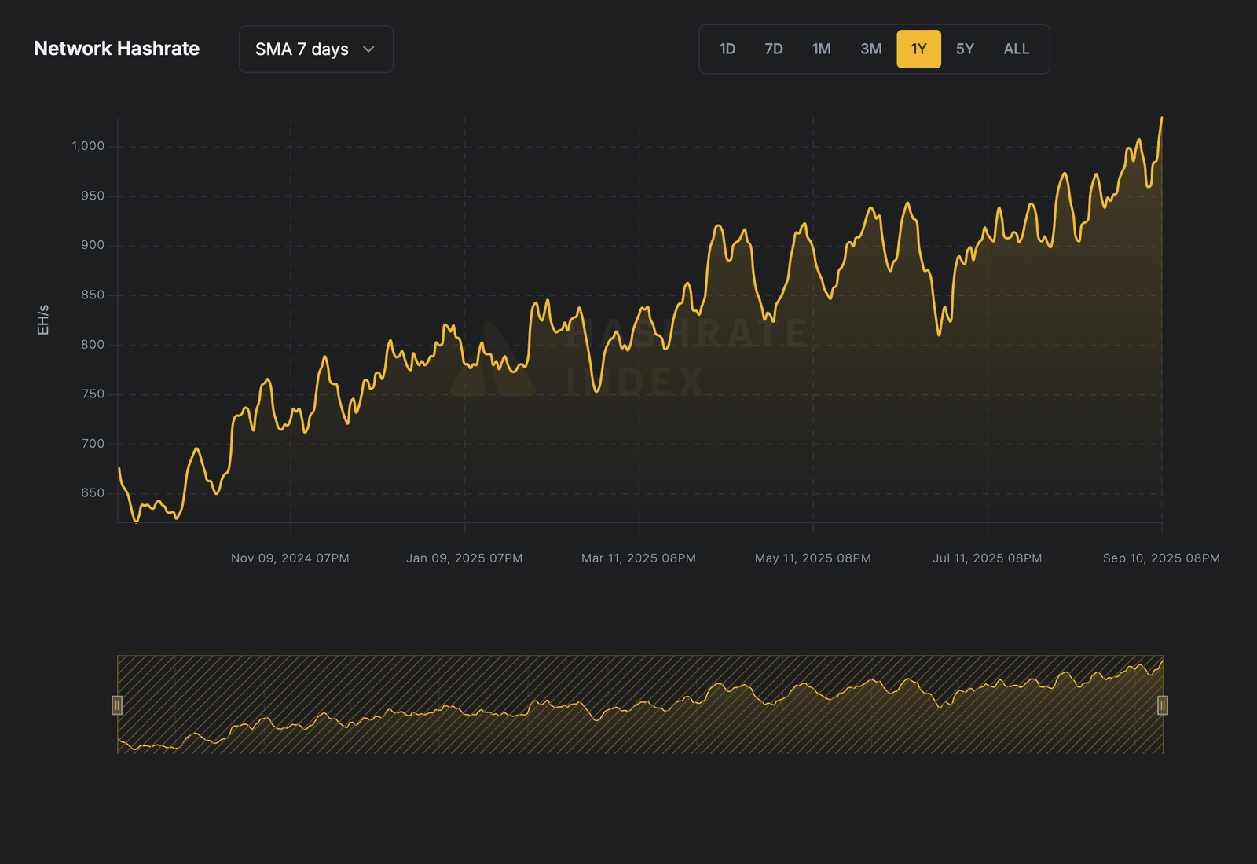Screen dimensions: 1257x864
Task: Click the 700 y-axis label
Action: (x=93, y=444)
